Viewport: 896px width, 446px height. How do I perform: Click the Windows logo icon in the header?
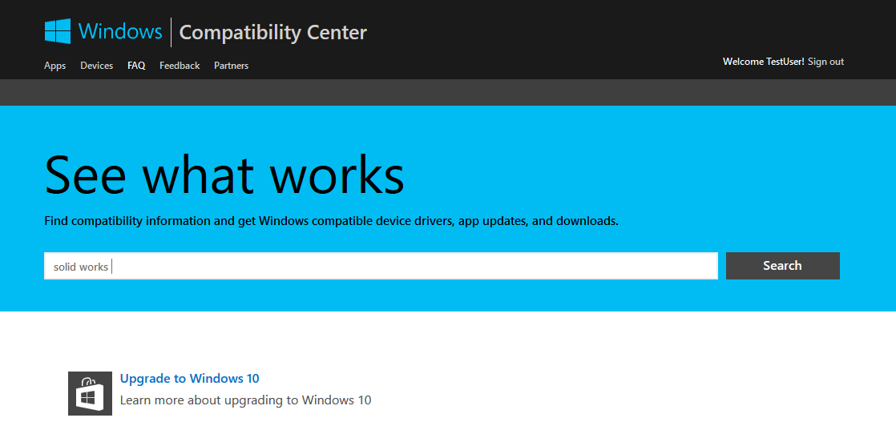point(58,31)
